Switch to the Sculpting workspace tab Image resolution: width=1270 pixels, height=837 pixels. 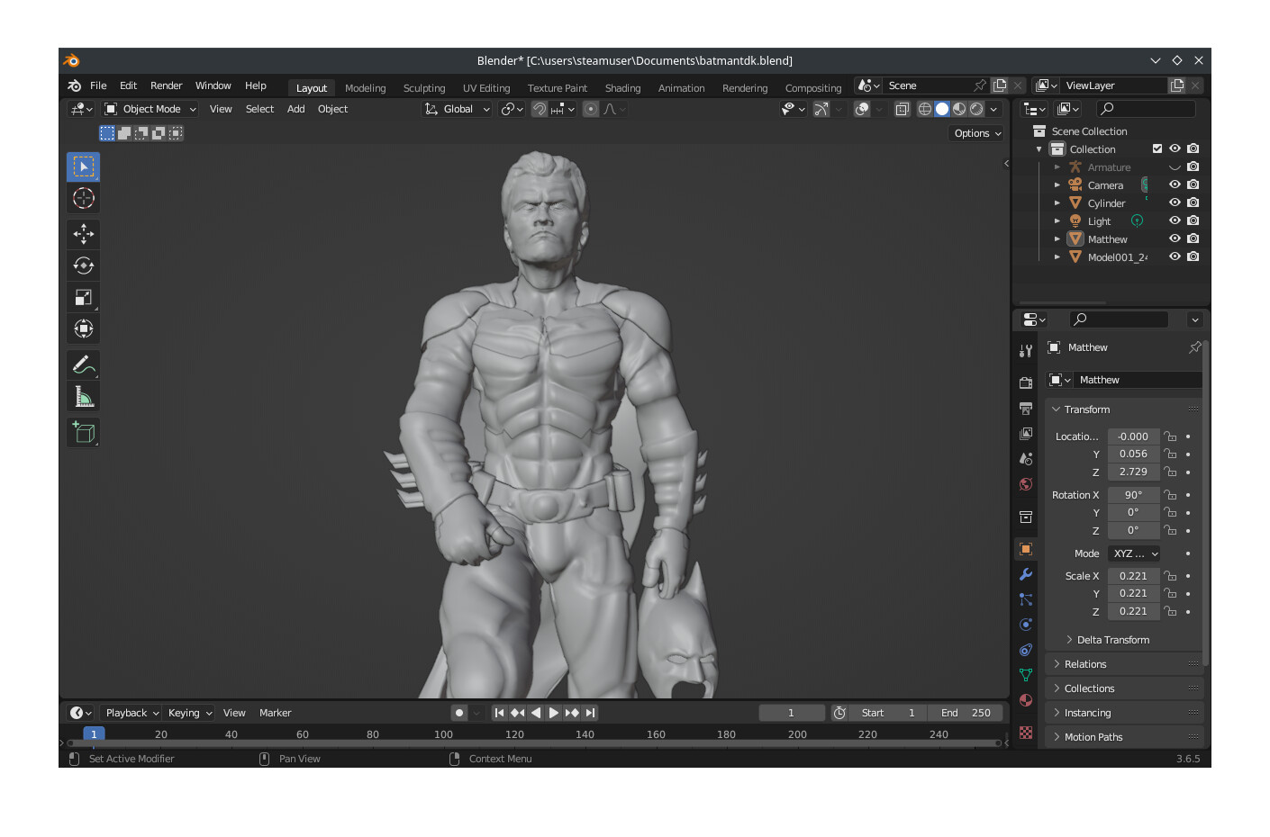tap(424, 88)
